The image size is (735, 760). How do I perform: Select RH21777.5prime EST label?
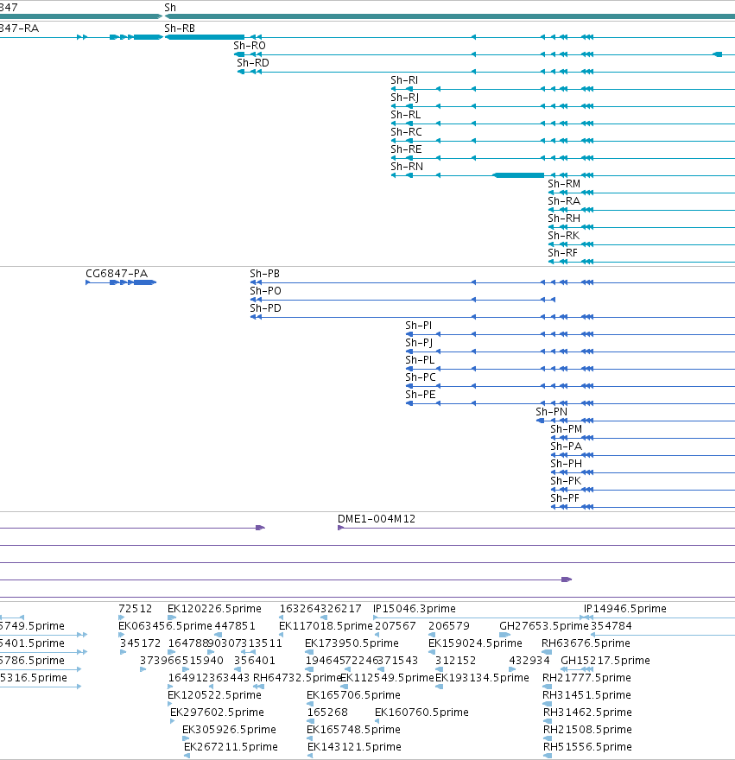[586, 678]
